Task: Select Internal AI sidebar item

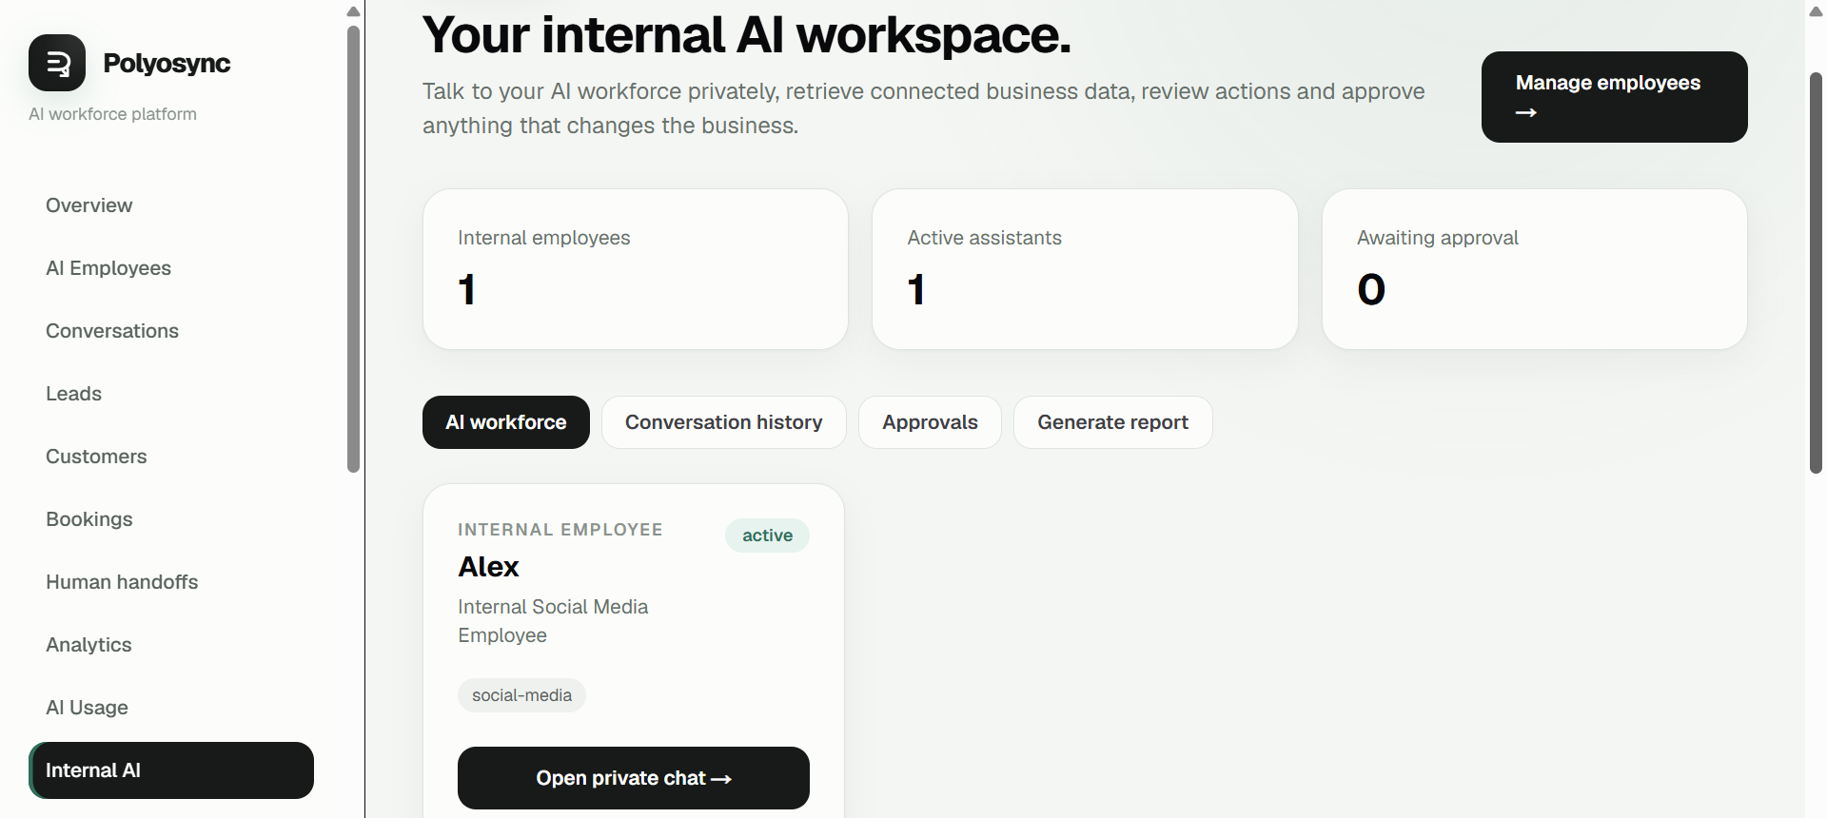Action: [171, 770]
